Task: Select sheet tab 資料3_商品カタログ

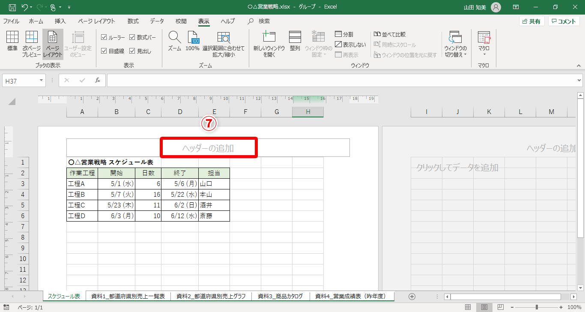Action: pyautogui.click(x=281, y=296)
